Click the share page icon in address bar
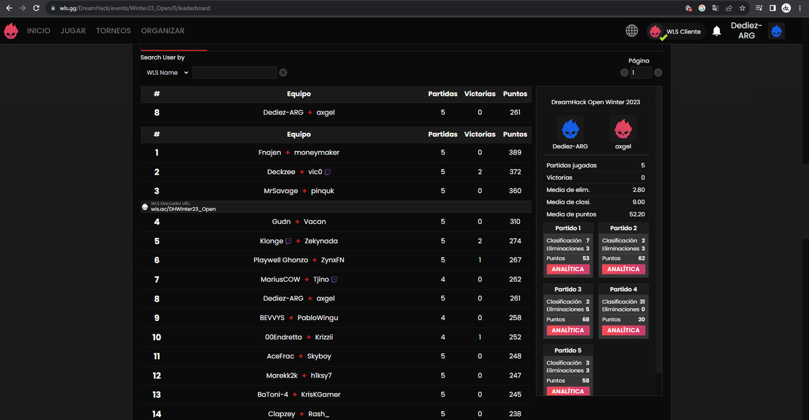 coord(729,8)
